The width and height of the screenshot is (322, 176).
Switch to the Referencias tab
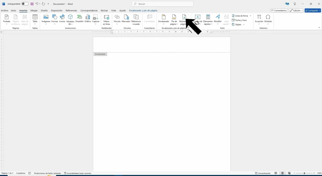71,10
